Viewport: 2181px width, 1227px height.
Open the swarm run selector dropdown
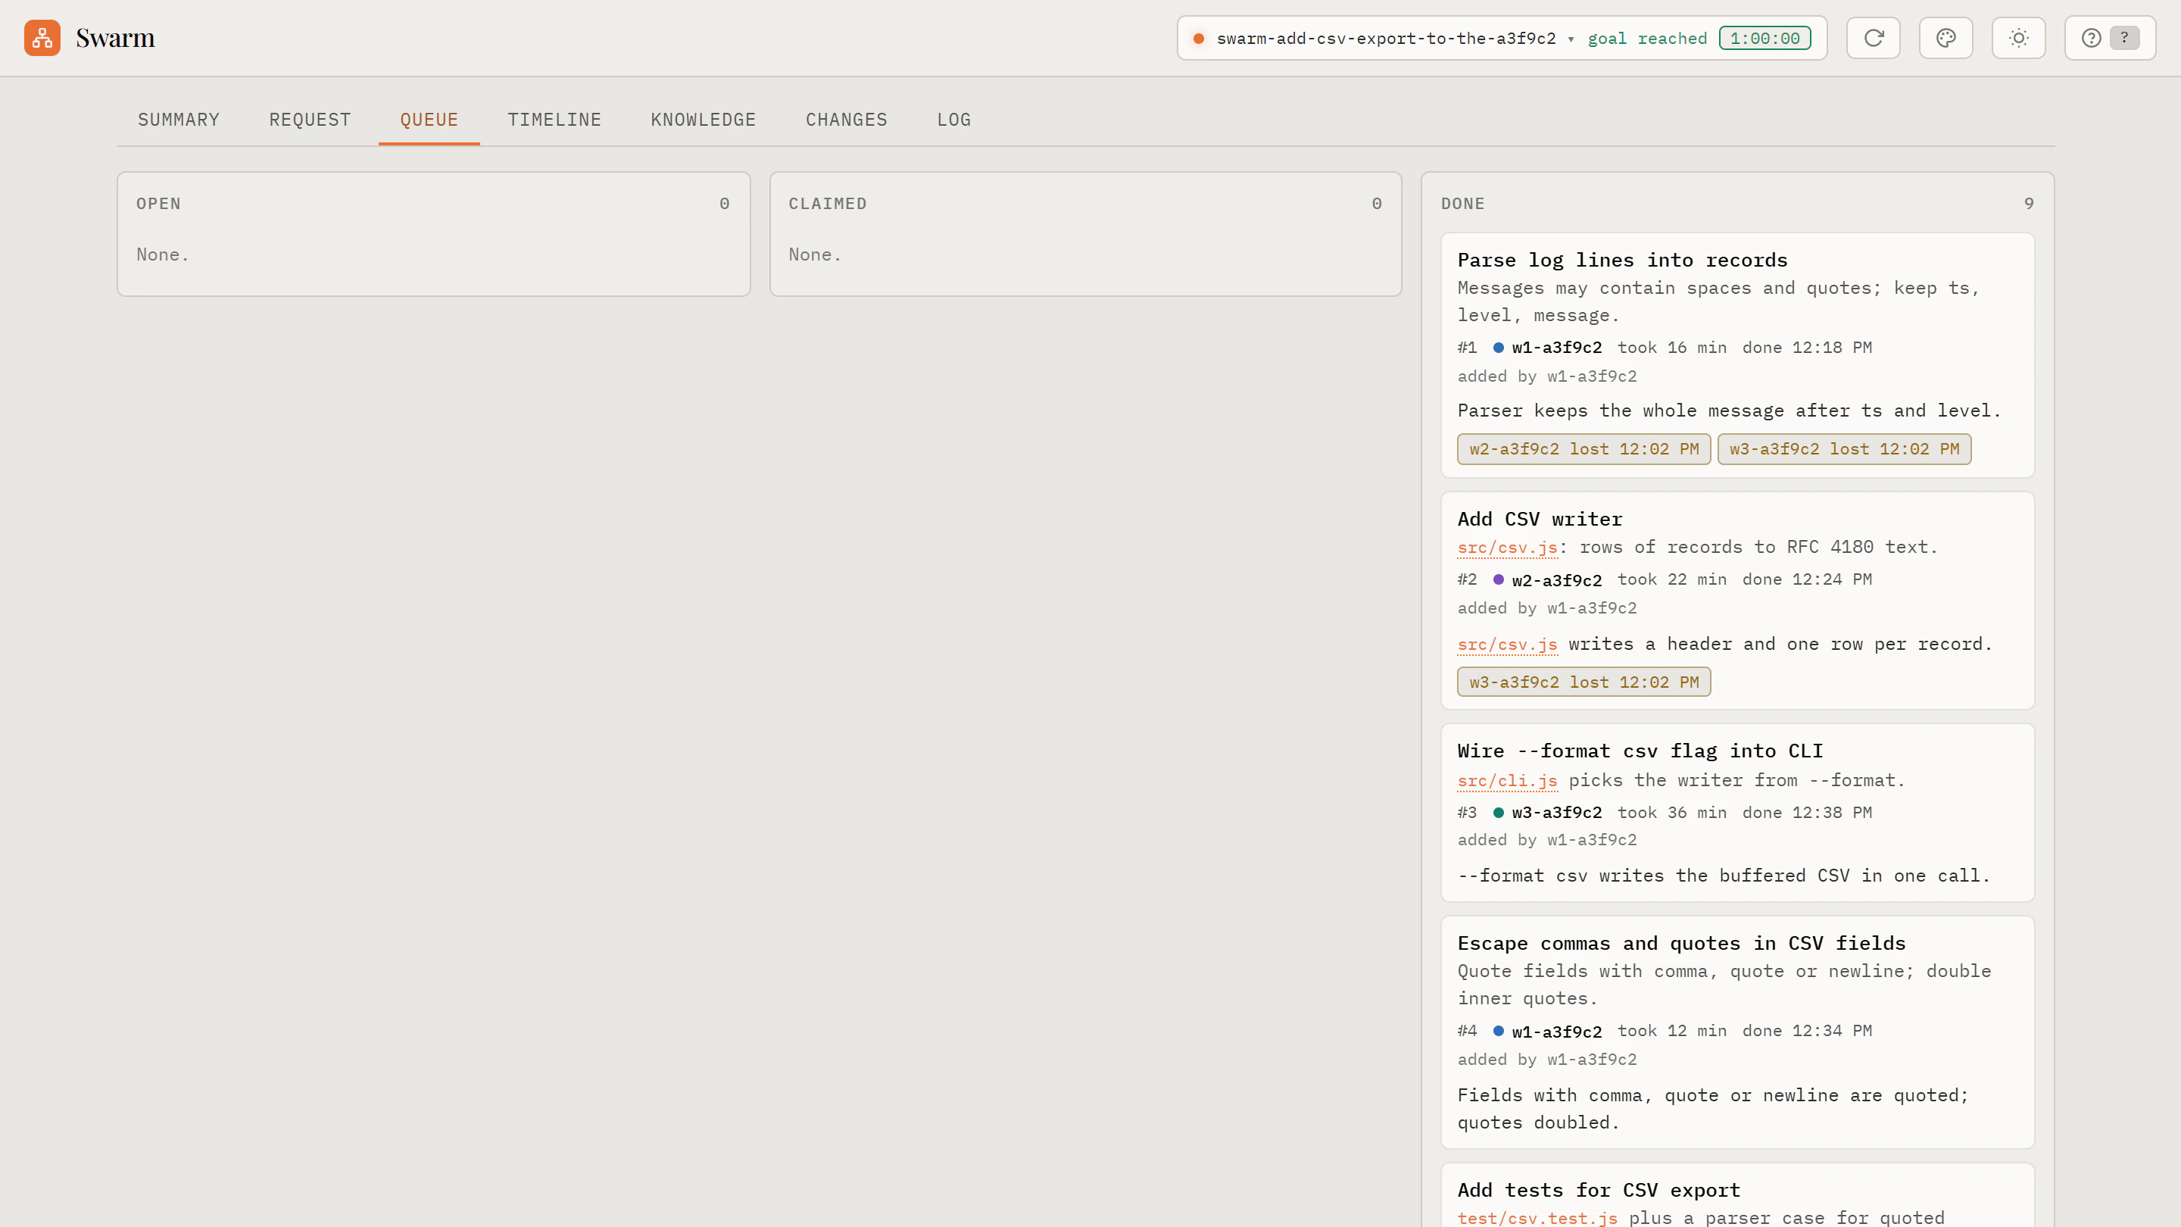coord(1501,38)
